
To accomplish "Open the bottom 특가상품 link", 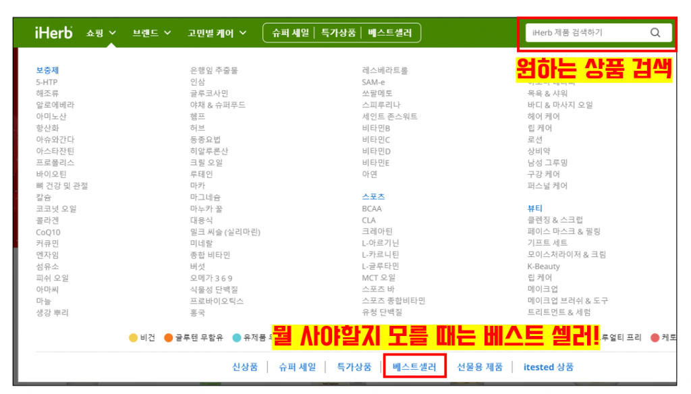I will coord(354,367).
